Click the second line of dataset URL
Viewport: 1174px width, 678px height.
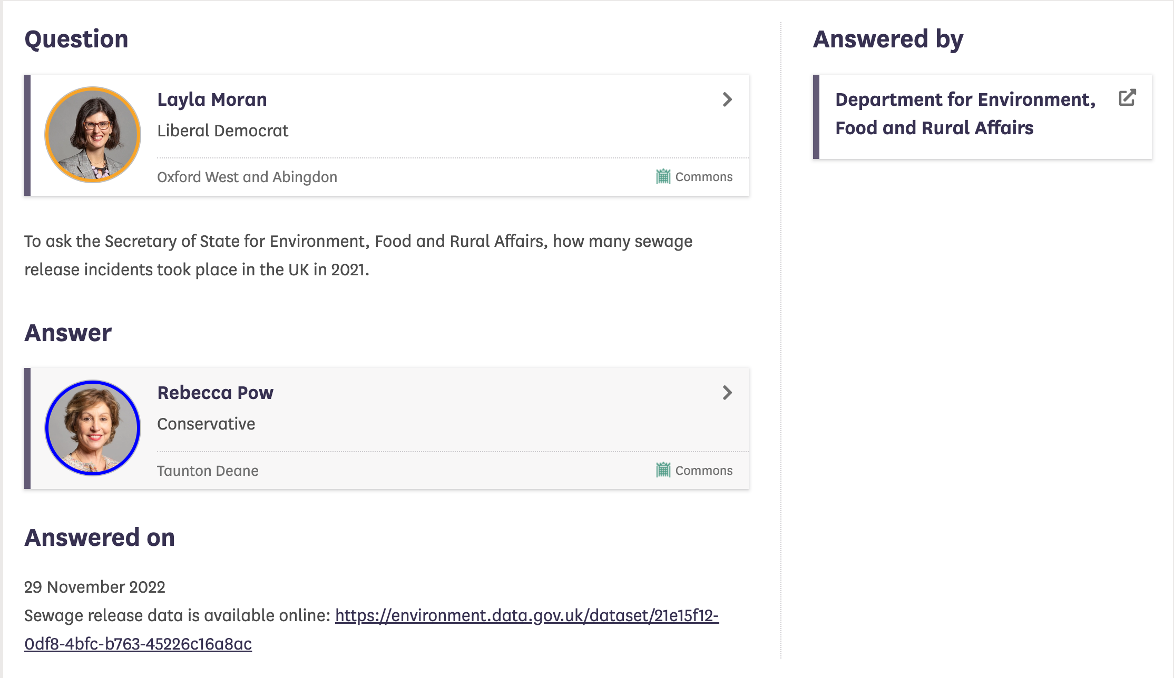click(x=138, y=644)
